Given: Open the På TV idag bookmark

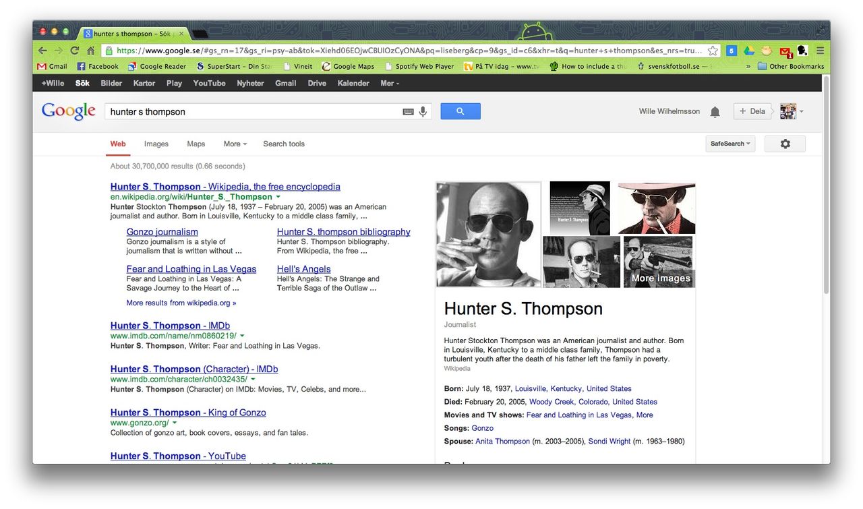Looking at the screenshot, I should click(x=502, y=66).
